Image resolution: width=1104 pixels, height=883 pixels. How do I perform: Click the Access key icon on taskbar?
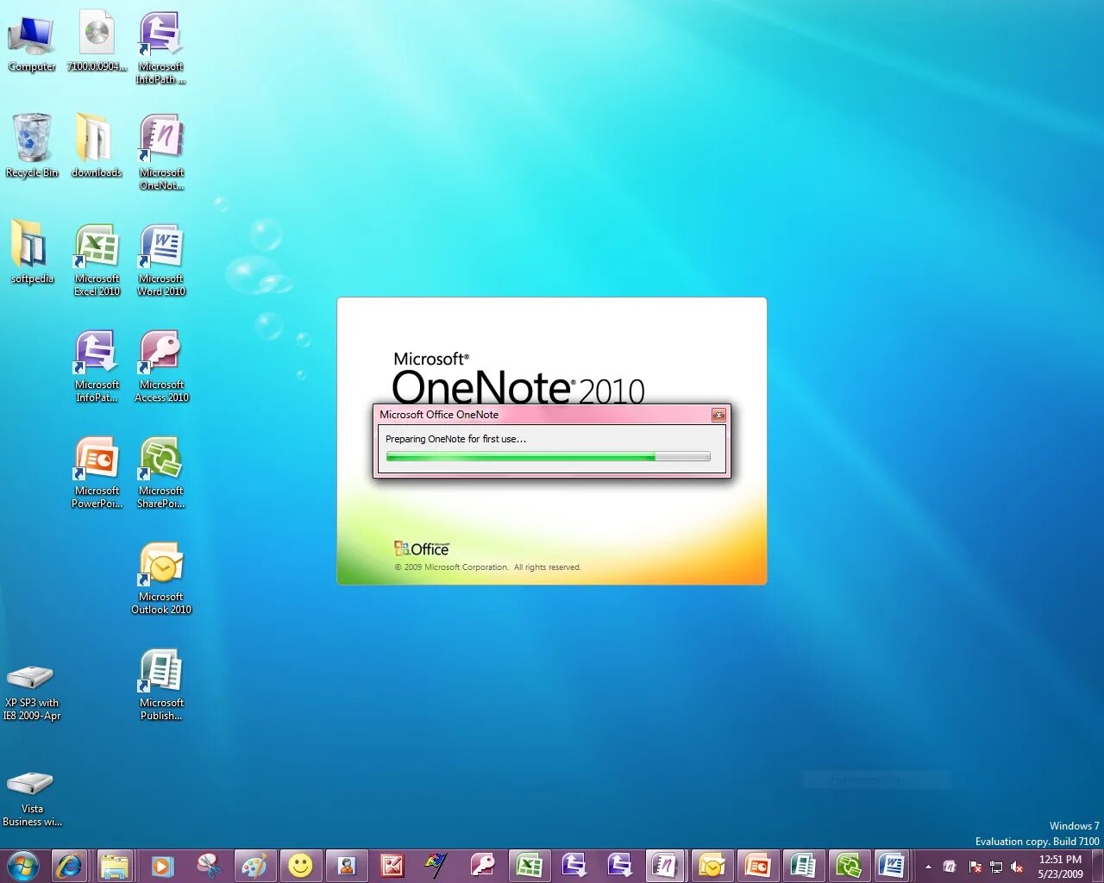482,865
